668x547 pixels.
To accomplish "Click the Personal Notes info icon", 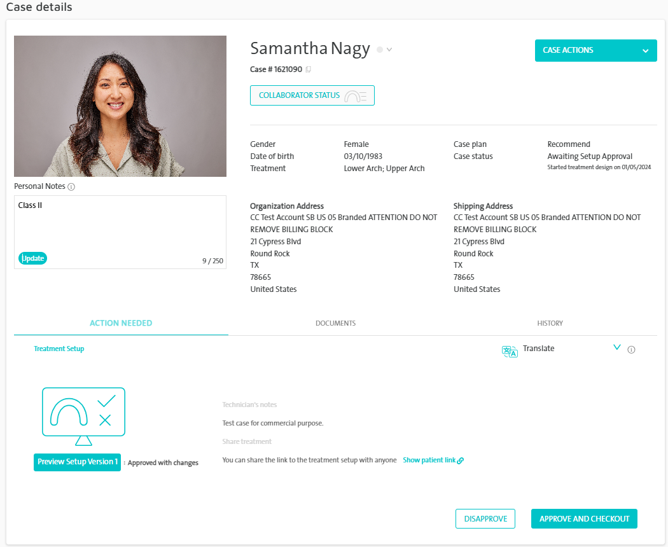I will coord(71,187).
